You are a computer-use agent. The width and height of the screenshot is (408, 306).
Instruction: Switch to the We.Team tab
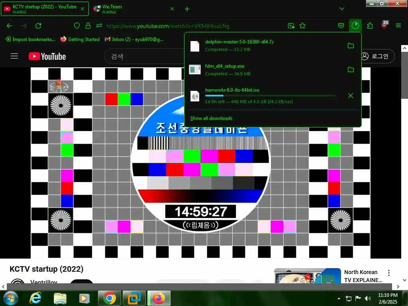[x=134, y=9]
